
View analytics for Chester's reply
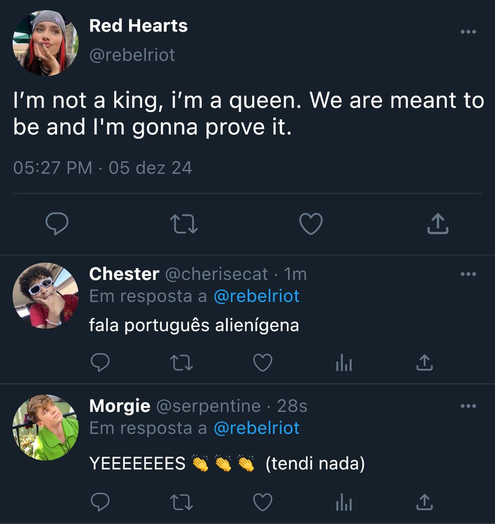tap(344, 363)
